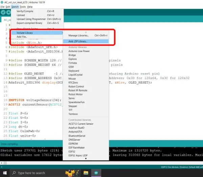Click the Done compiling status message
This screenshot has height=177, width=203.
coord(9,144)
